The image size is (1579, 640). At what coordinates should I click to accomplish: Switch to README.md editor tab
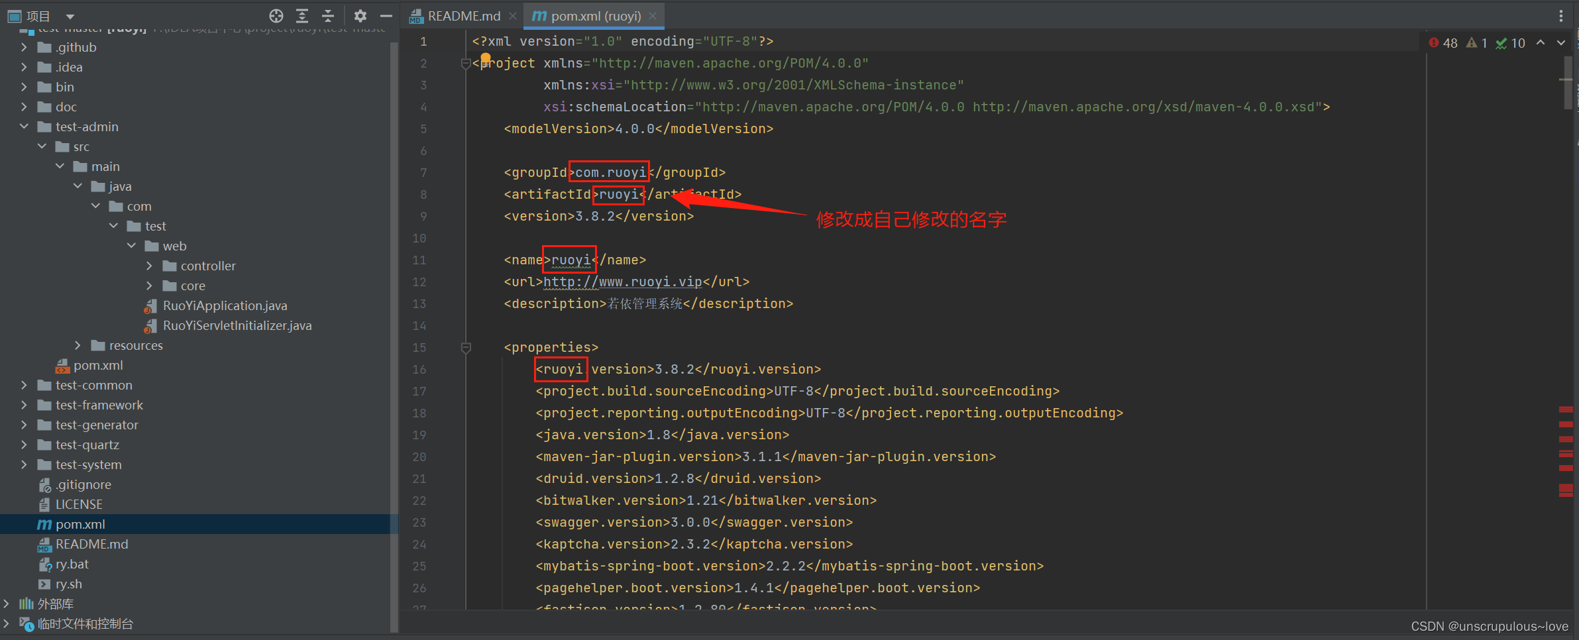click(x=464, y=16)
